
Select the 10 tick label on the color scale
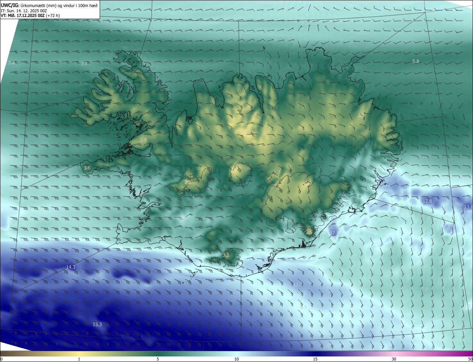click(x=236, y=359)
